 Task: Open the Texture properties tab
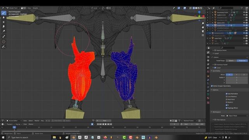click(208, 103)
